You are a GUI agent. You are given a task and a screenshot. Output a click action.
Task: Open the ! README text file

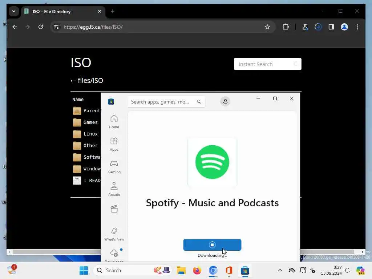click(86, 180)
